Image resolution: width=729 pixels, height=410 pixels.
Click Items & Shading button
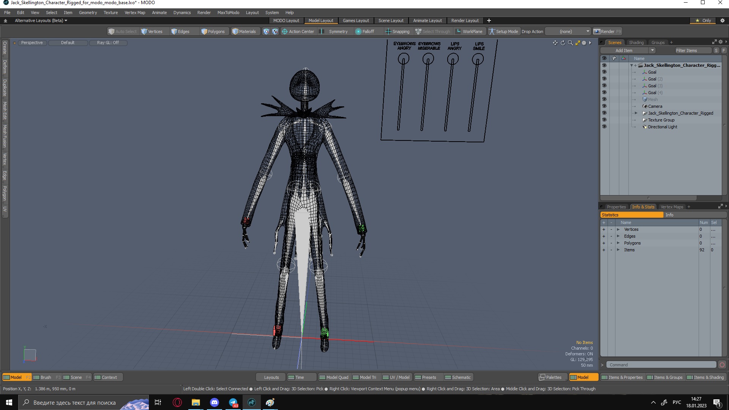[x=705, y=377]
